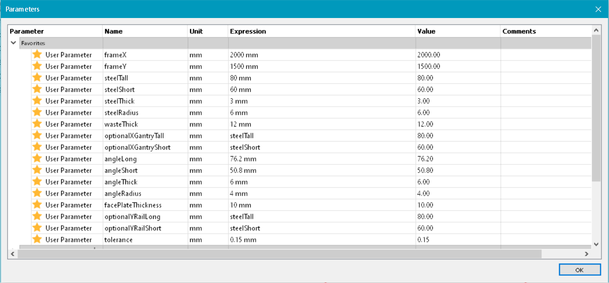
Task: Click the mm unit cell for steelRadius
Action: (x=208, y=112)
